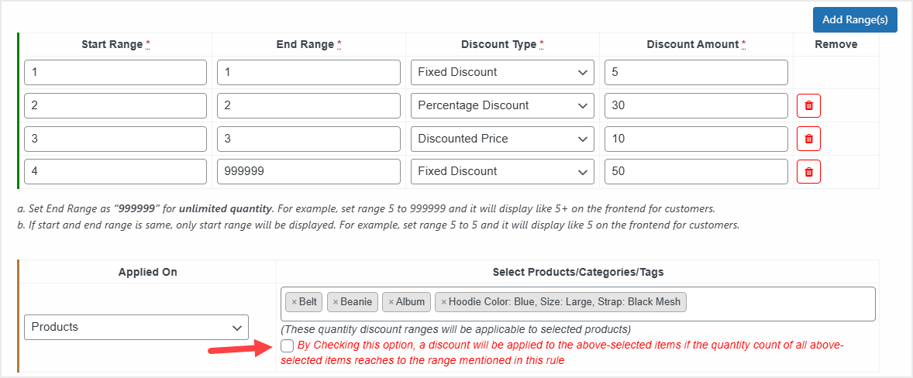Remove Belt tag from selected products
The height and width of the screenshot is (378, 913).
[295, 302]
